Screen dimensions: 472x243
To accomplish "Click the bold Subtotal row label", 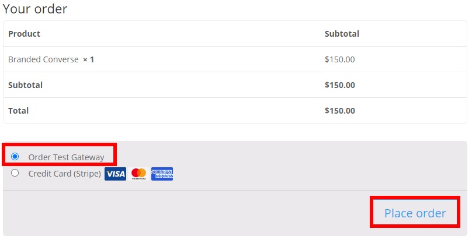I will pos(25,85).
